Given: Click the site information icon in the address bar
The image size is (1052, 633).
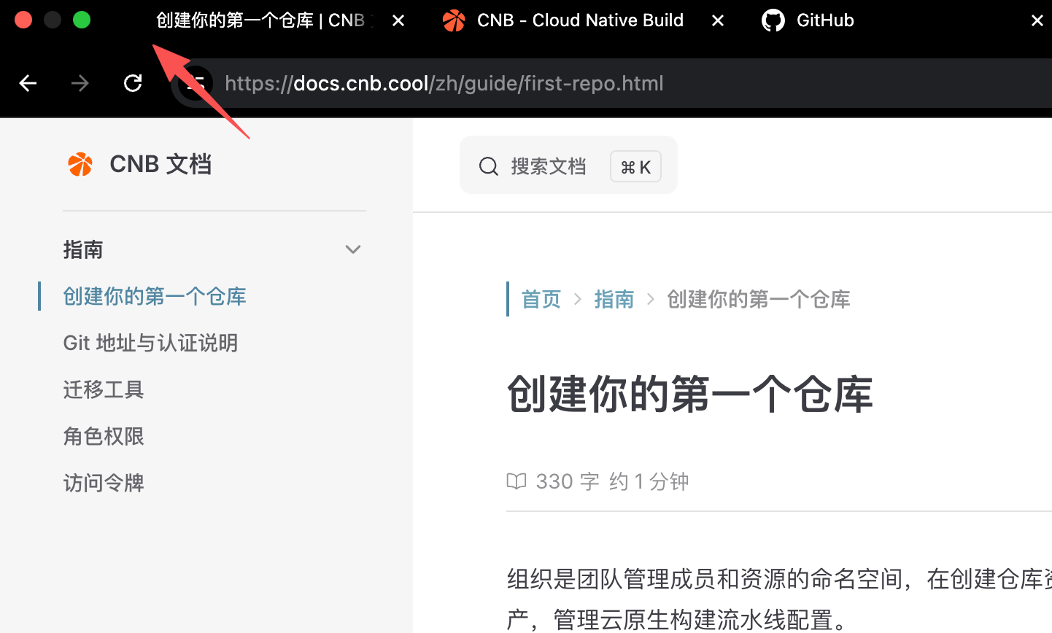Looking at the screenshot, I should 194,83.
